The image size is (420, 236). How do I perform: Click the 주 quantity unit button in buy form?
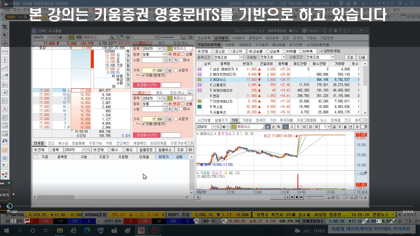pos(169,60)
